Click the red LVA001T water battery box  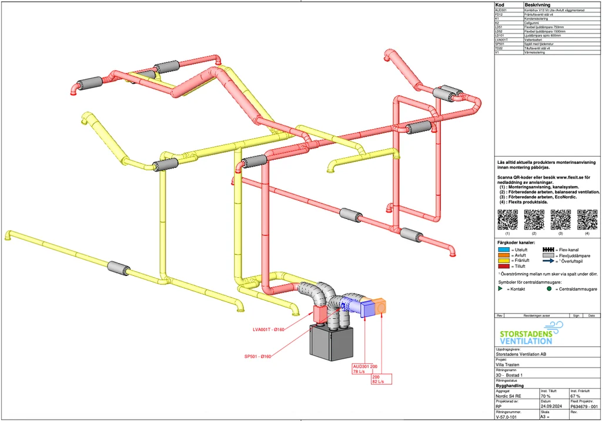coord(320,314)
